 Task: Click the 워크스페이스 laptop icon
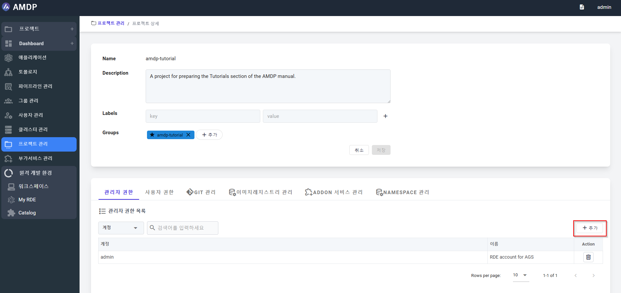tap(11, 186)
